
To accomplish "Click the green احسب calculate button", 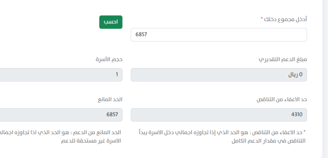I will tap(111, 22).
